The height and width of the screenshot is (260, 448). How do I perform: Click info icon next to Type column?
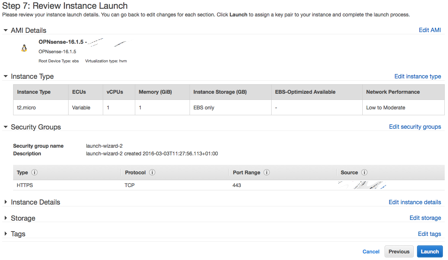pos(35,172)
